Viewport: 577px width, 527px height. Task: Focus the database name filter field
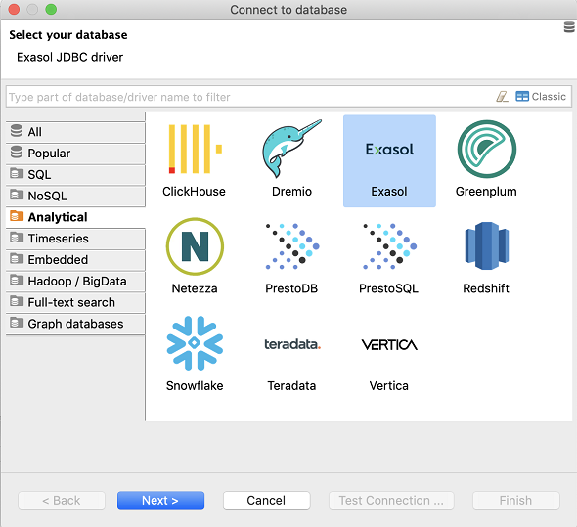250,97
